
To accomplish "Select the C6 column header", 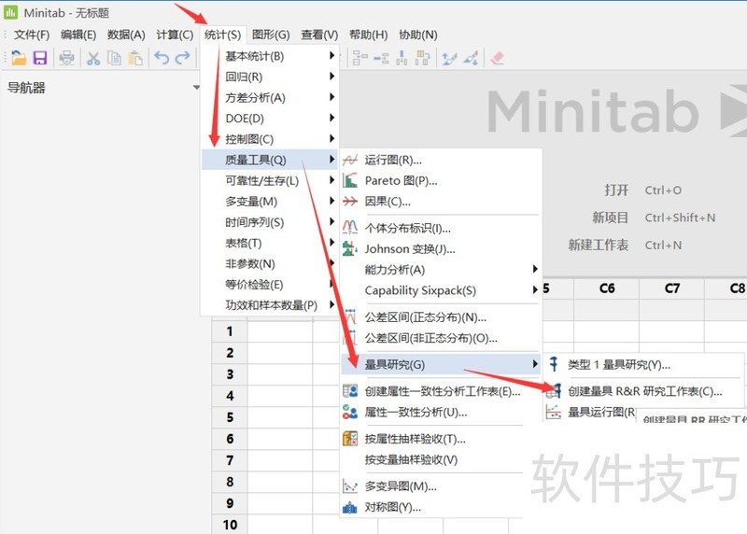I will [x=606, y=288].
